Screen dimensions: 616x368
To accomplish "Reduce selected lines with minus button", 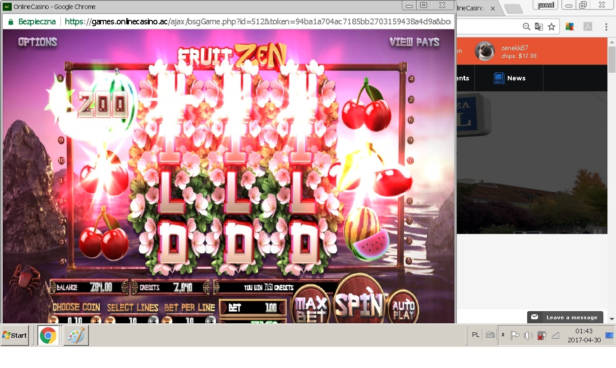I will click(x=110, y=320).
